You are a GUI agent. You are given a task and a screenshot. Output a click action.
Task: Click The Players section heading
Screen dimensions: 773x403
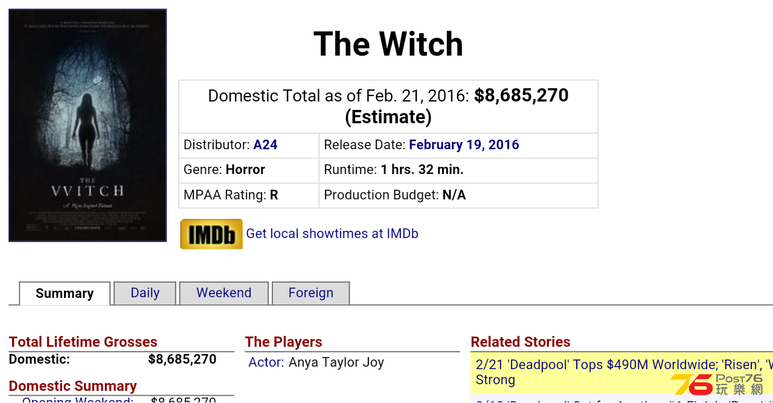pos(283,342)
